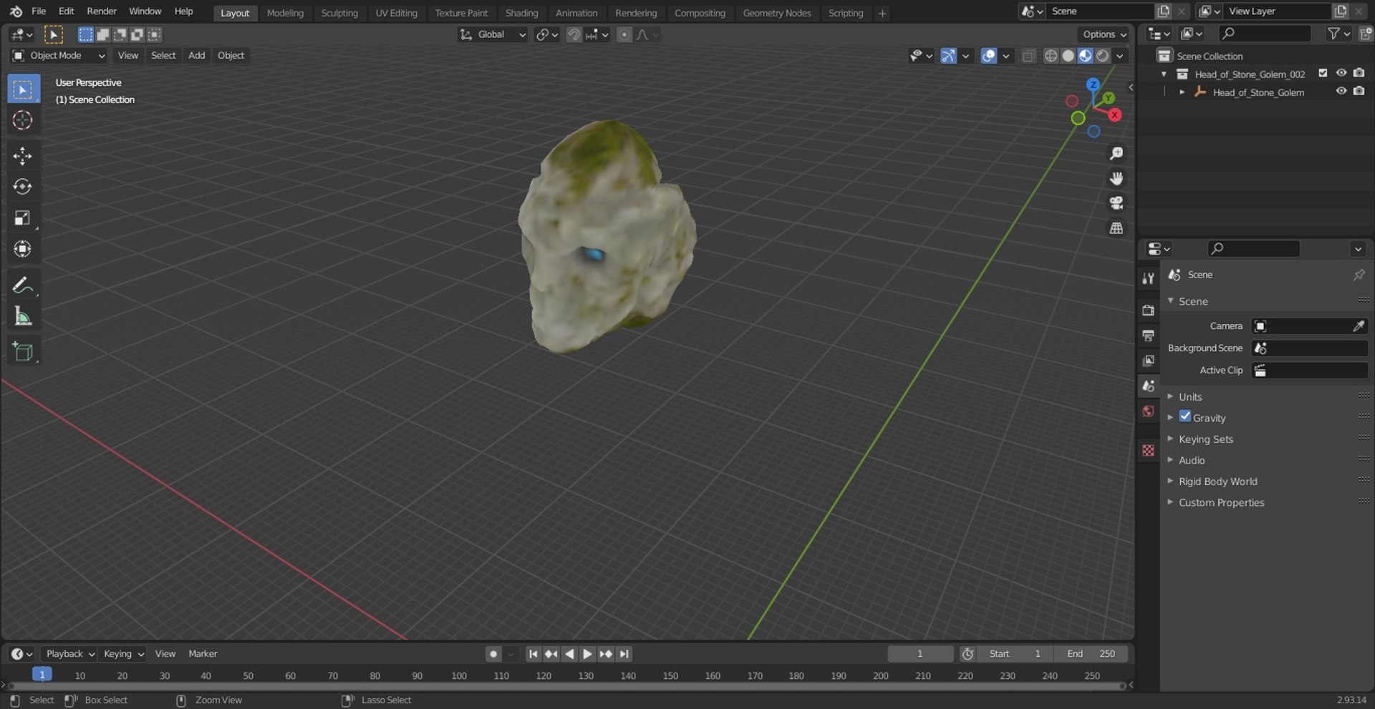Open the viewport Add menu
The height and width of the screenshot is (709, 1375).
coord(196,56)
